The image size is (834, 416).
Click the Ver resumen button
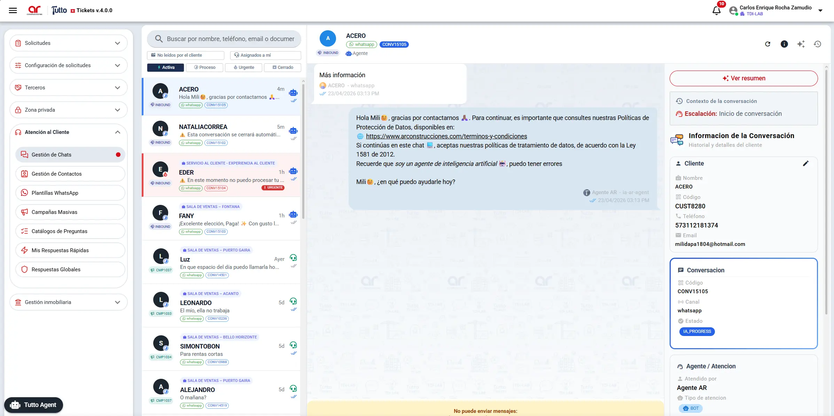tap(743, 79)
